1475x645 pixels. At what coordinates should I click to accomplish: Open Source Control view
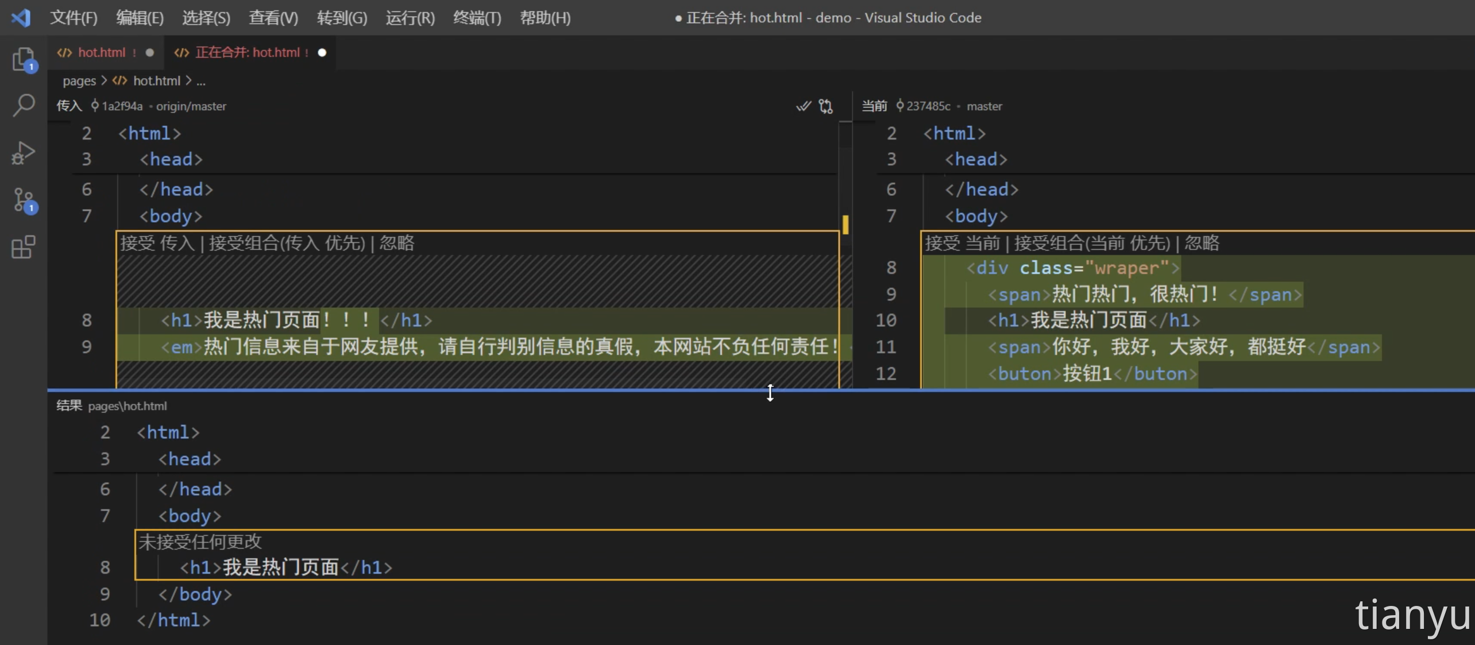tap(24, 200)
